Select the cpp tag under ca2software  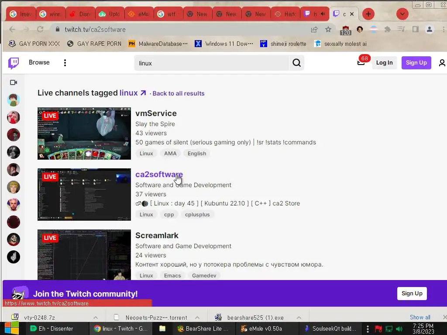(x=169, y=215)
